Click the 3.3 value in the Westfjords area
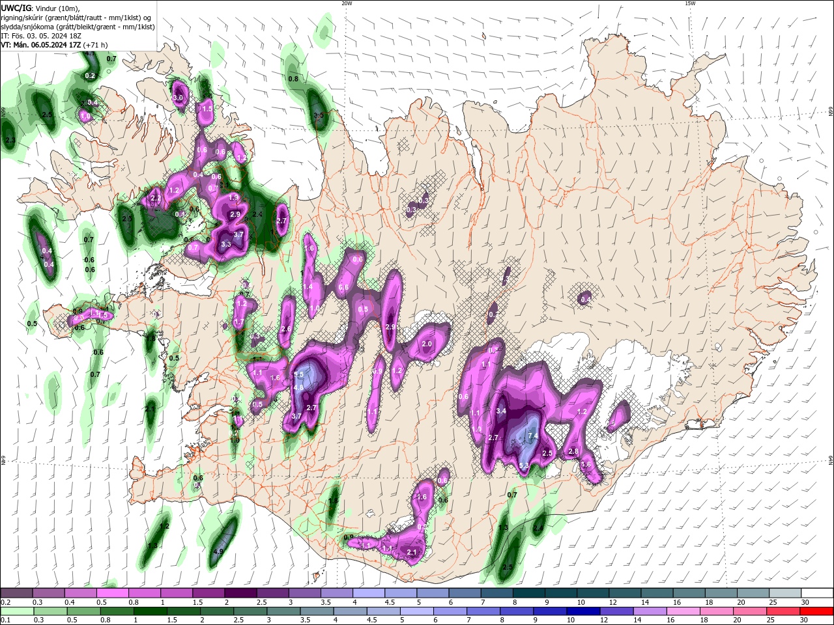Screen dimensions: 834x625 pos(226,244)
